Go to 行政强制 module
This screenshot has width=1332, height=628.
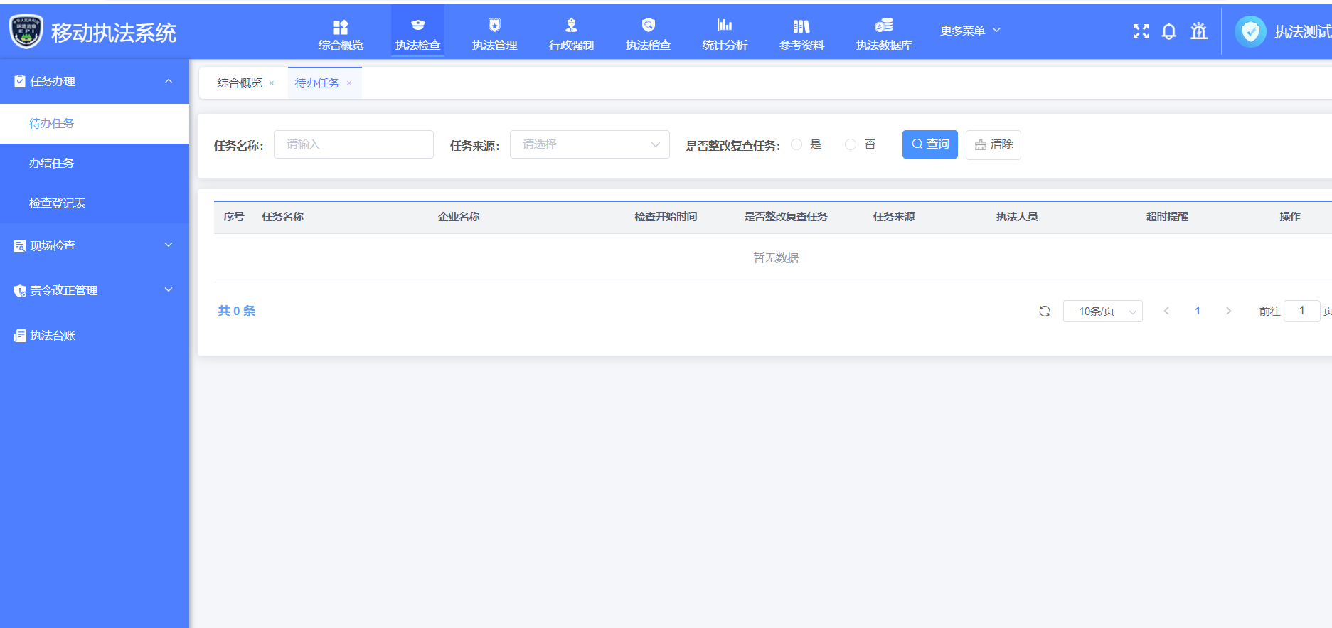point(571,35)
